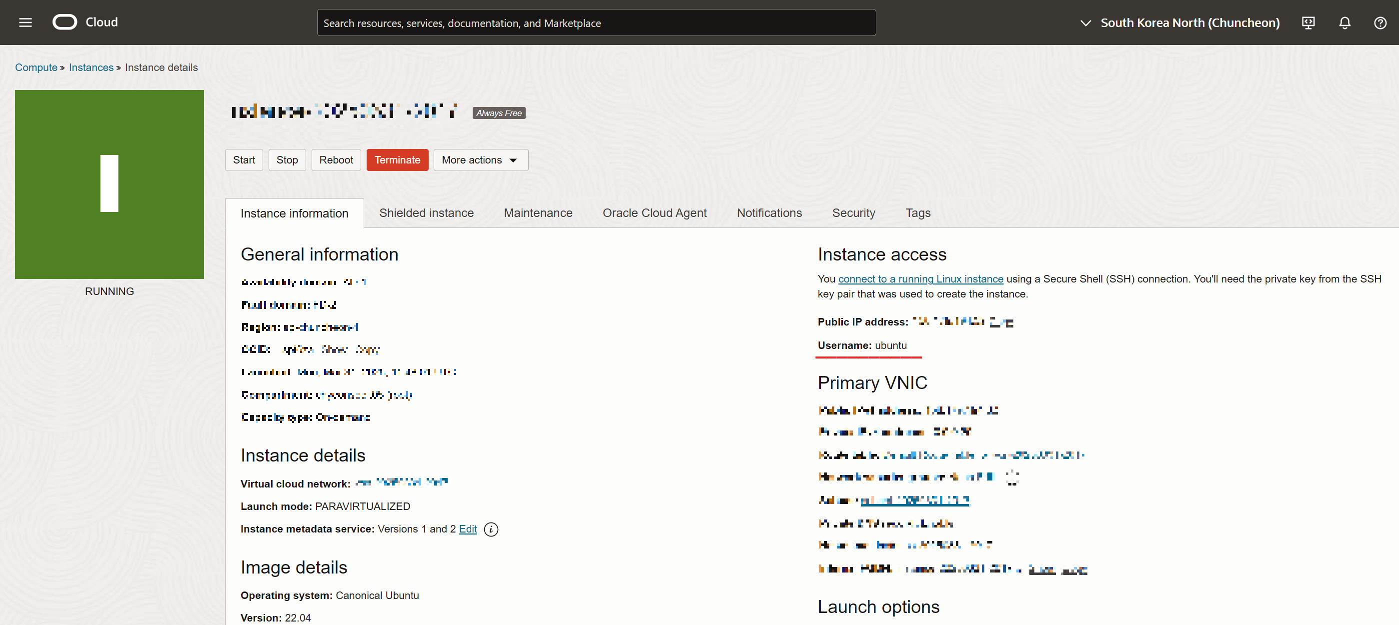
Task: Switch to the Instance information tab
Action: pos(294,213)
